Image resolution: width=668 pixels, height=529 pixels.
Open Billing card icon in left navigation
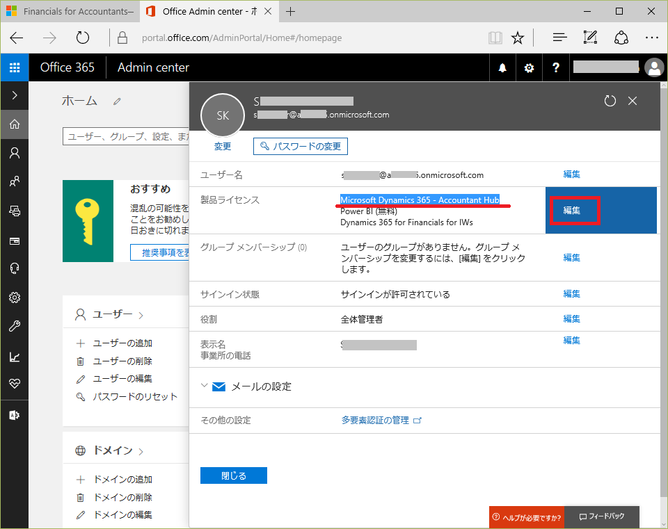click(x=15, y=241)
